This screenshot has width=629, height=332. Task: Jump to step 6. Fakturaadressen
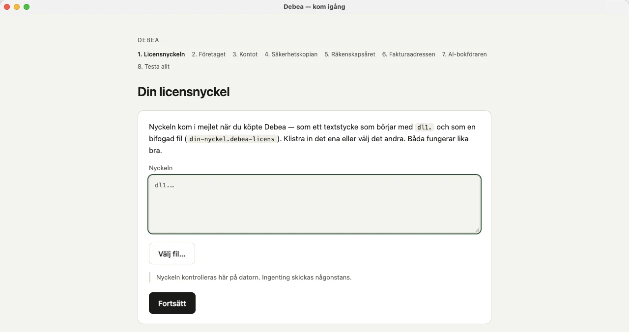[408, 54]
